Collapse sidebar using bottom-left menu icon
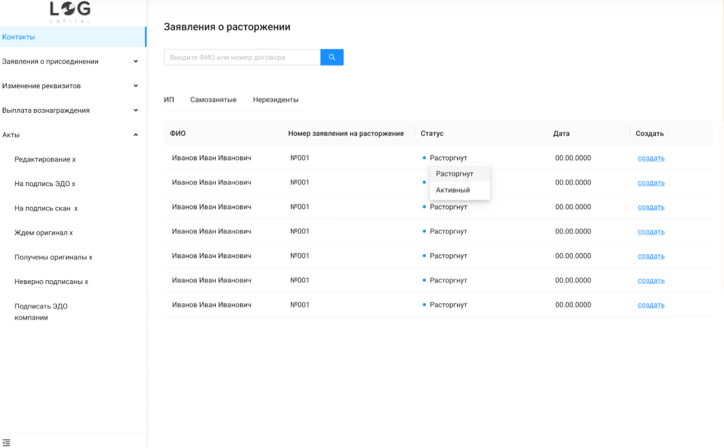Screen dimensions: 724x448 6,442
